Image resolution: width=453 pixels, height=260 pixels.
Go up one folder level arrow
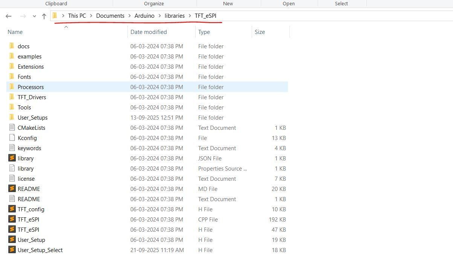(x=44, y=16)
